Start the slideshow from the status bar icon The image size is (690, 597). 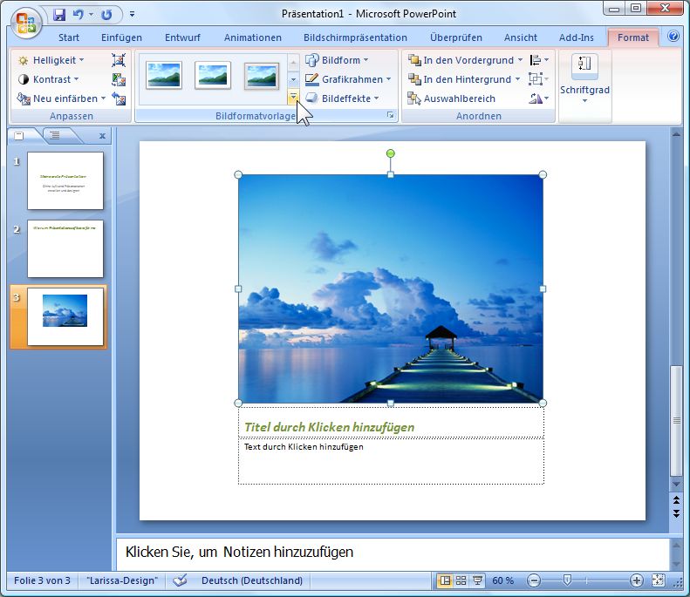coord(477,580)
